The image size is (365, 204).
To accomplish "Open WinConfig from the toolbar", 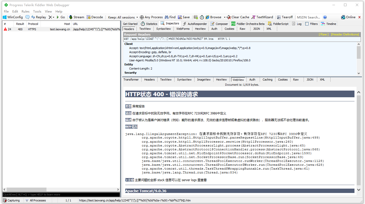I will [x=13, y=17].
